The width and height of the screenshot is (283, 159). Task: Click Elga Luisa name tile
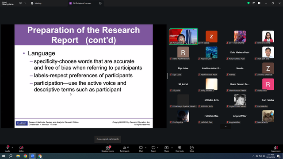pos(183,68)
